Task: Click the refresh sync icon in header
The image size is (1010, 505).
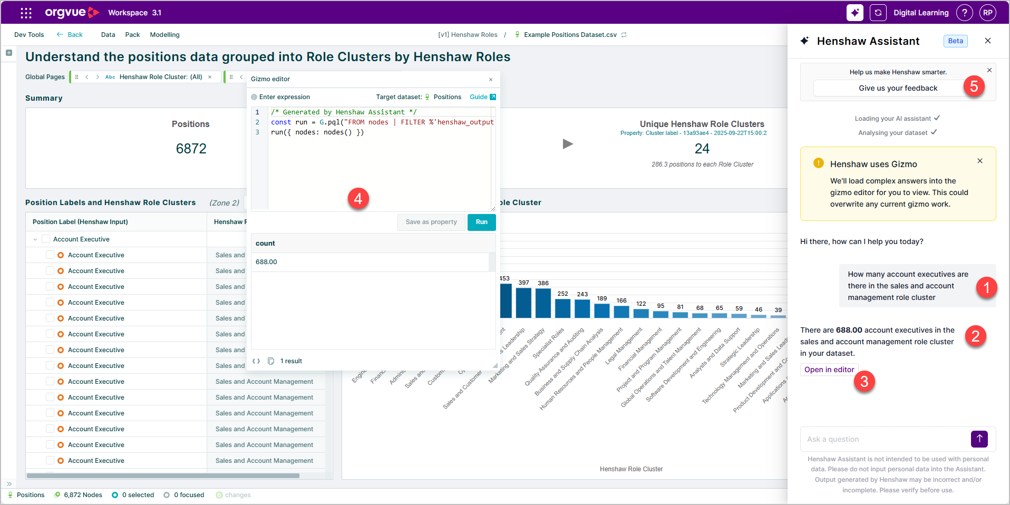Action: [x=878, y=13]
